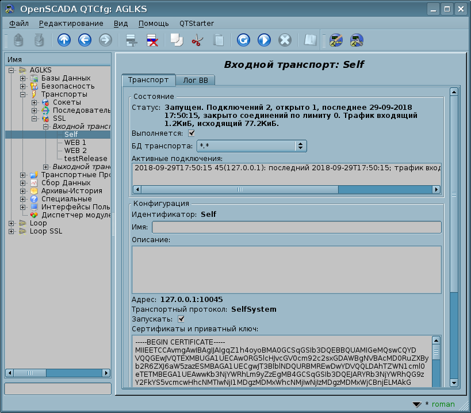Click the Load from DB toolbar icon
The image size is (471, 413).
tap(18, 40)
